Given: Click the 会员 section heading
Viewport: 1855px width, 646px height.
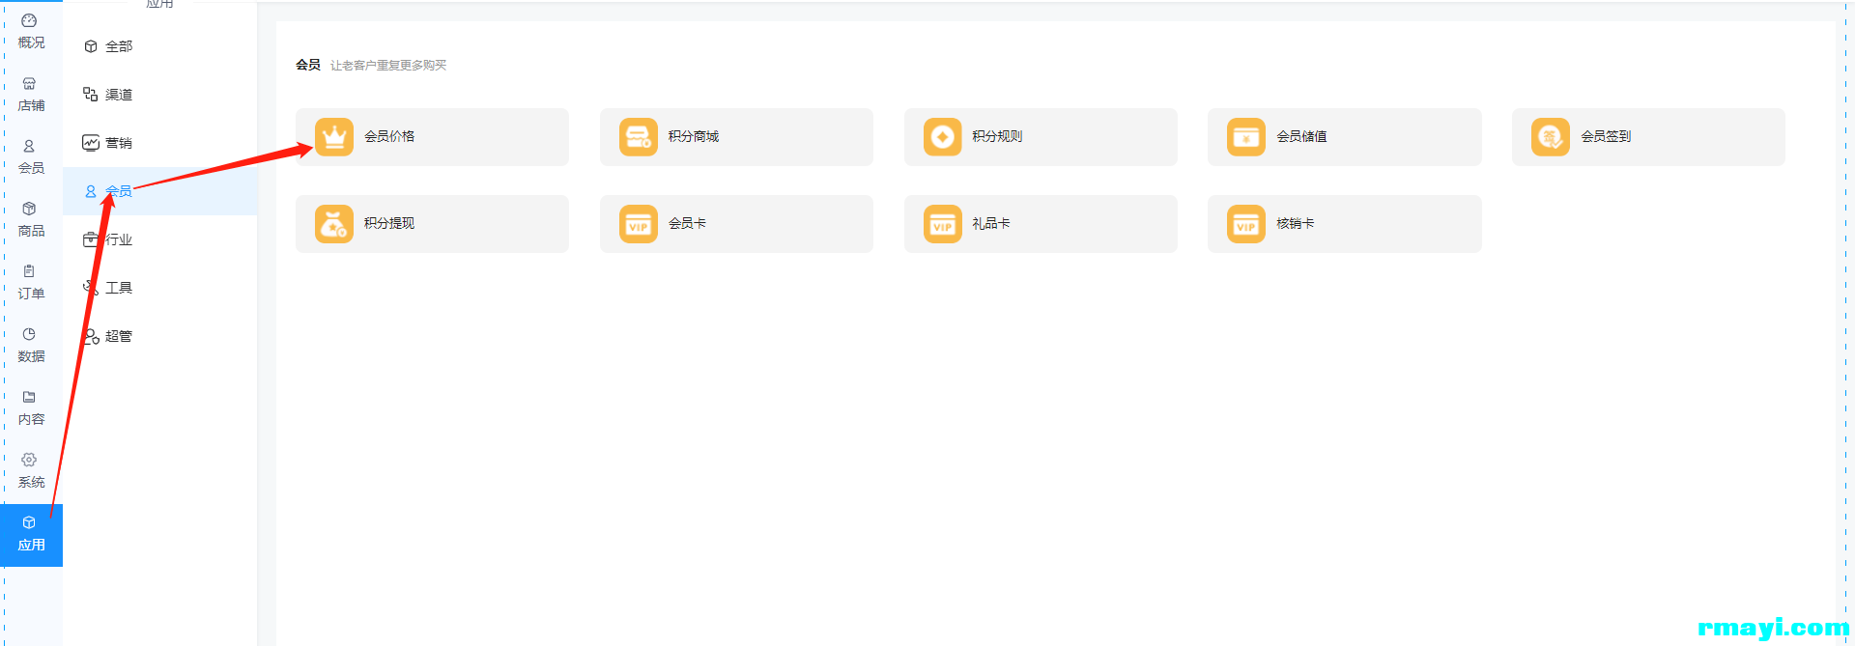Looking at the screenshot, I should tap(308, 65).
